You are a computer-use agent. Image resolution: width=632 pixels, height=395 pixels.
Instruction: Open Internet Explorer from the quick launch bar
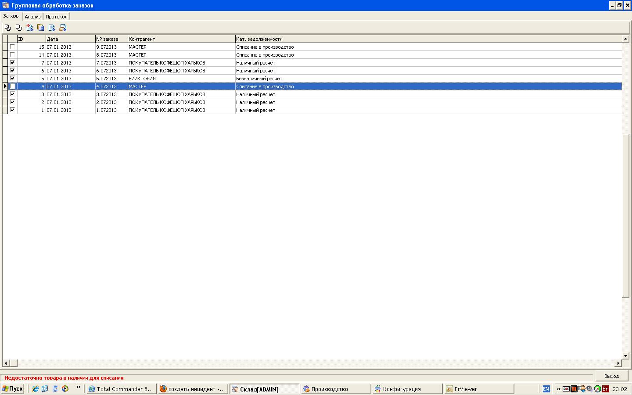(36, 389)
